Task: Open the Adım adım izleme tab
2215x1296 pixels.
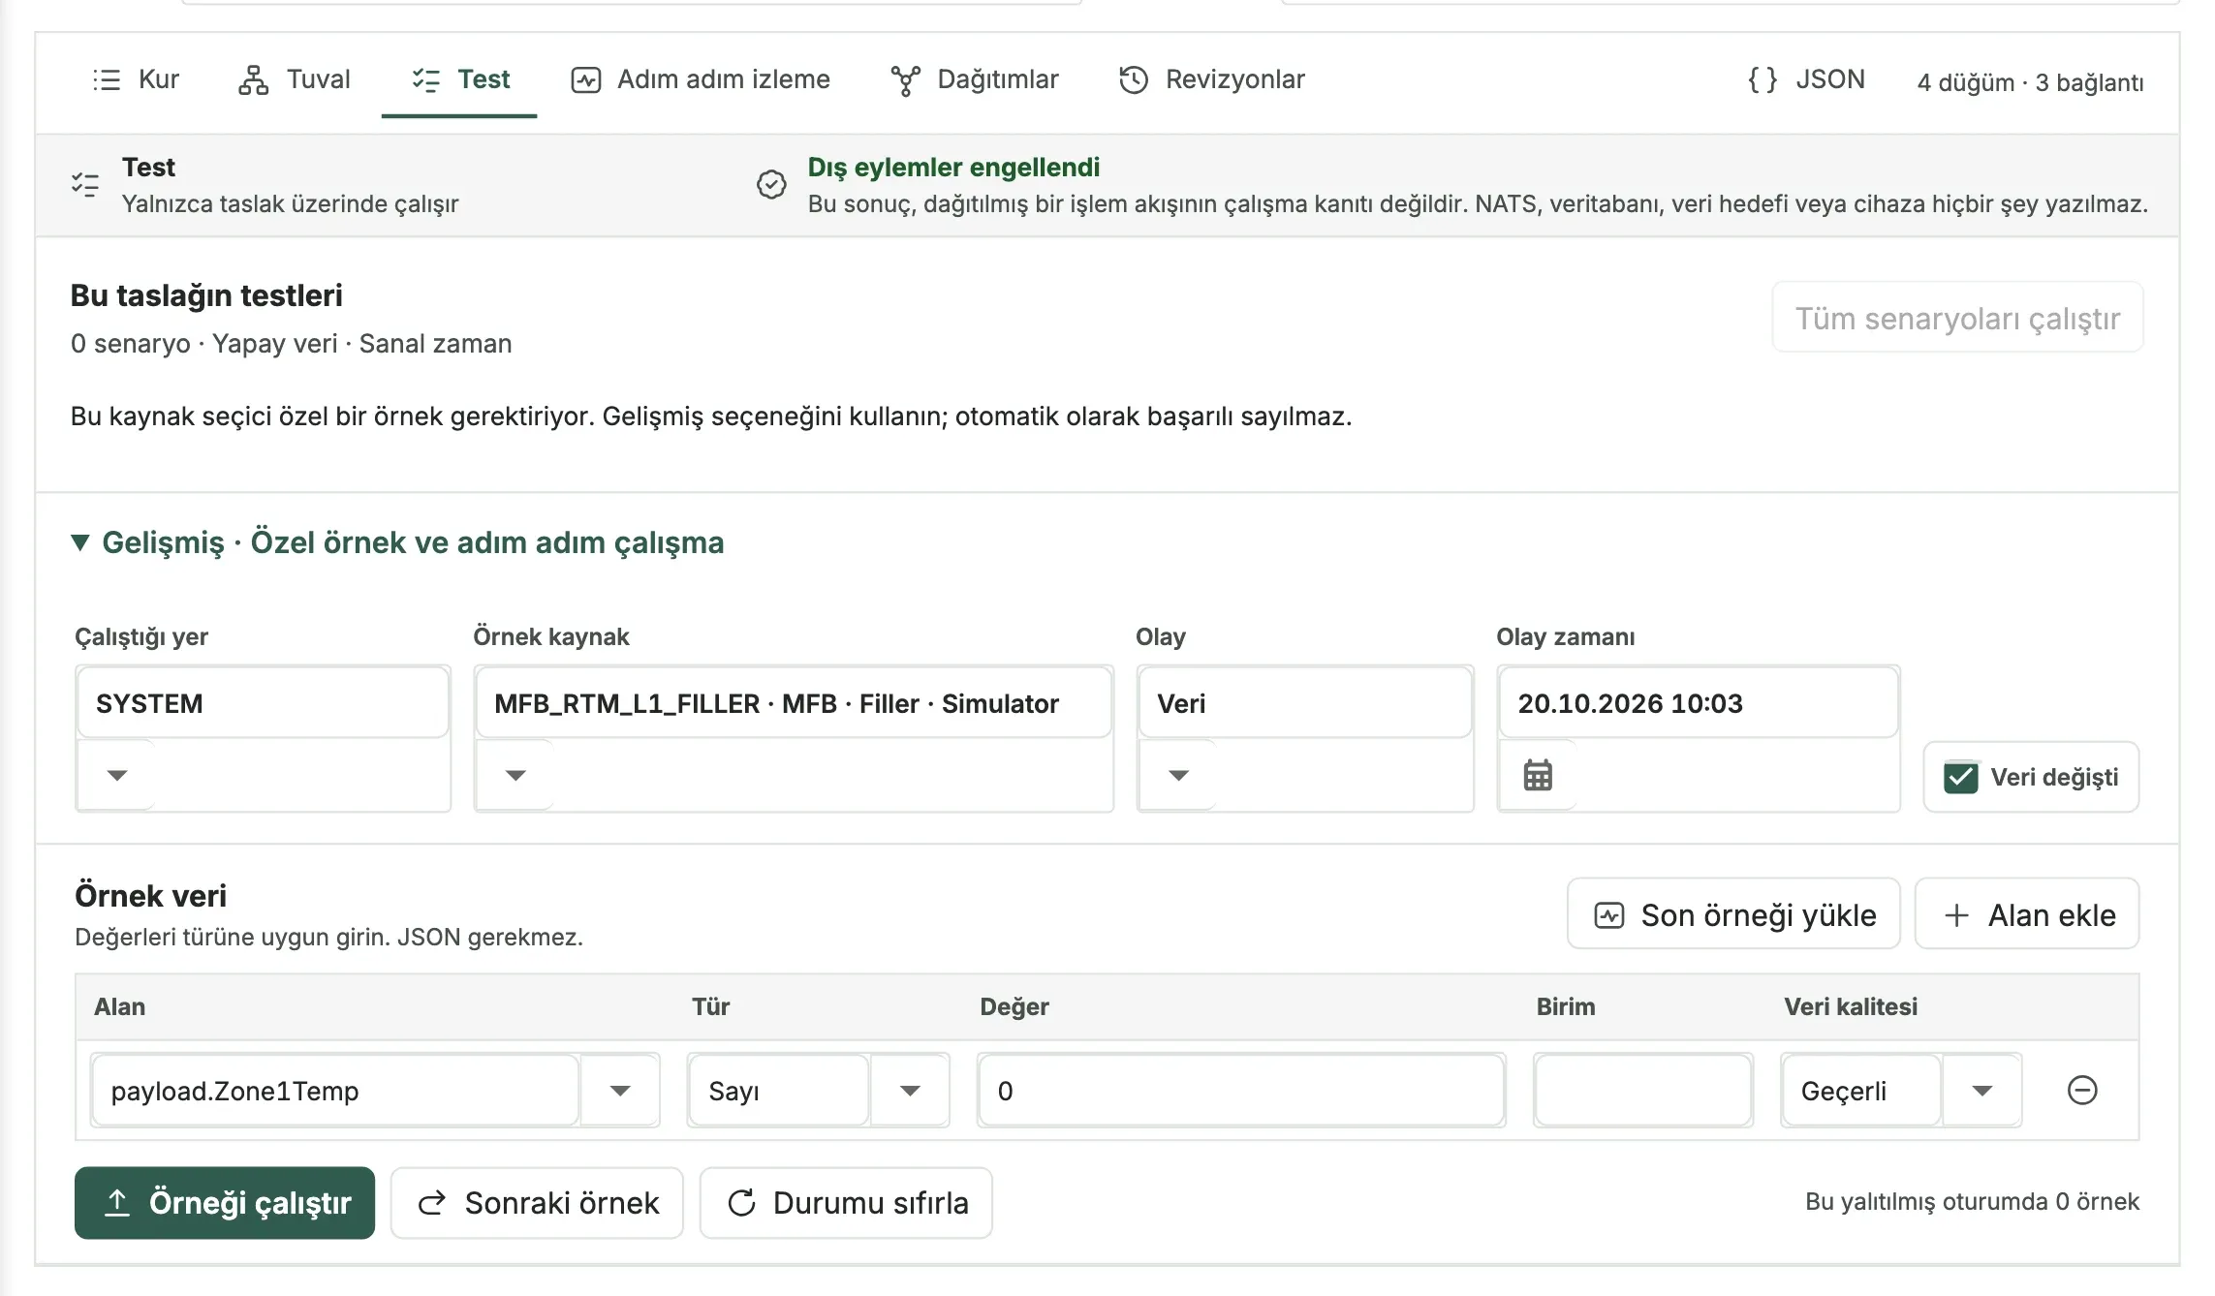Action: pyautogui.click(x=701, y=79)
